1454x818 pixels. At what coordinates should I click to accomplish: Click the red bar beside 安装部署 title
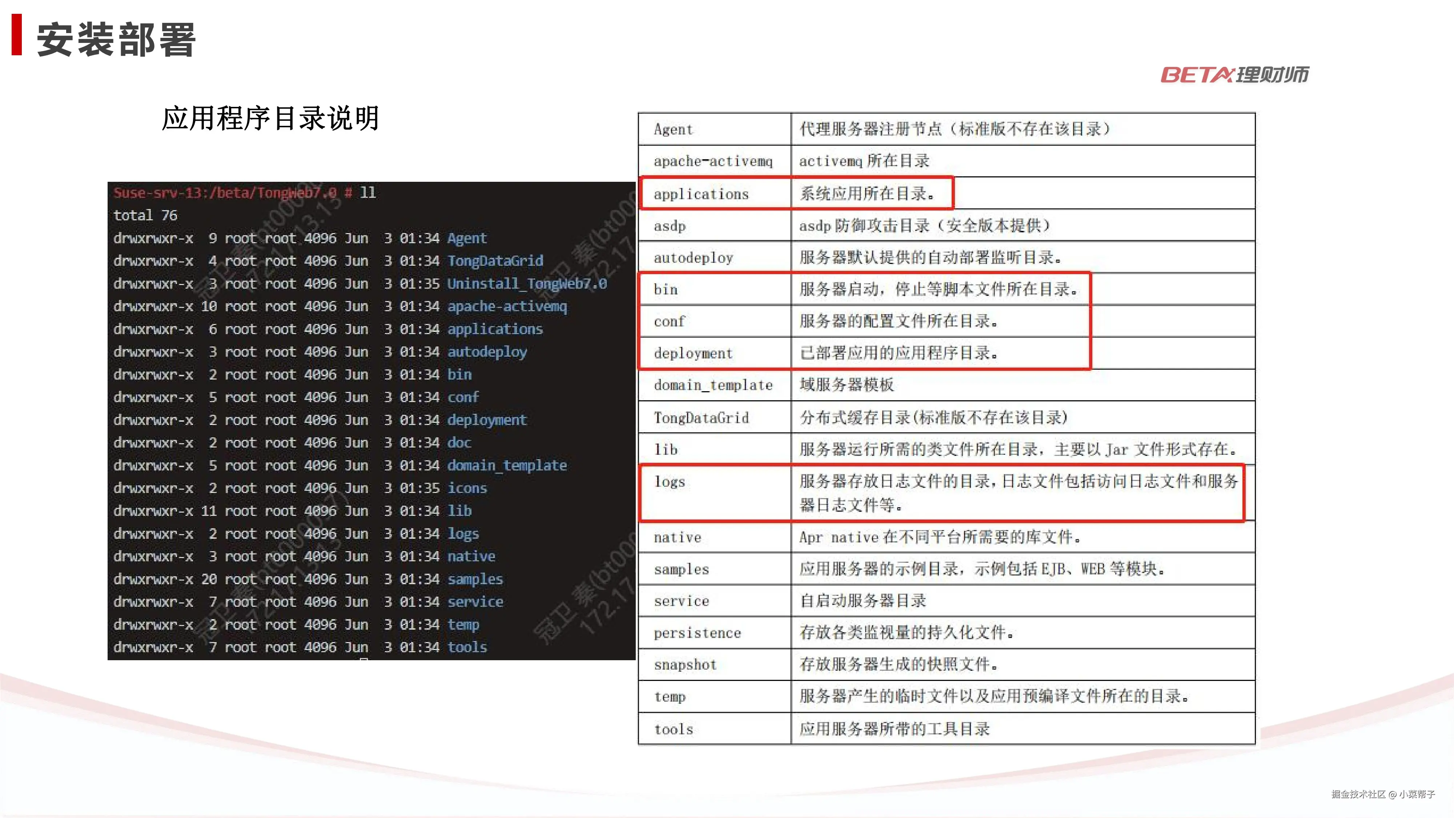[x=16, y=35]
